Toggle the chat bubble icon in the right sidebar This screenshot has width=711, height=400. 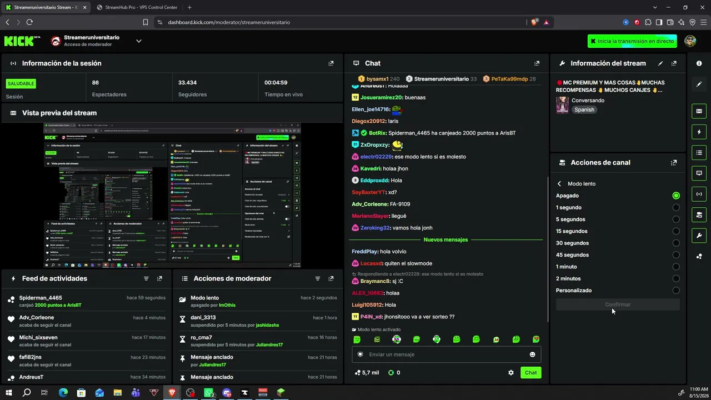(699, 173)
